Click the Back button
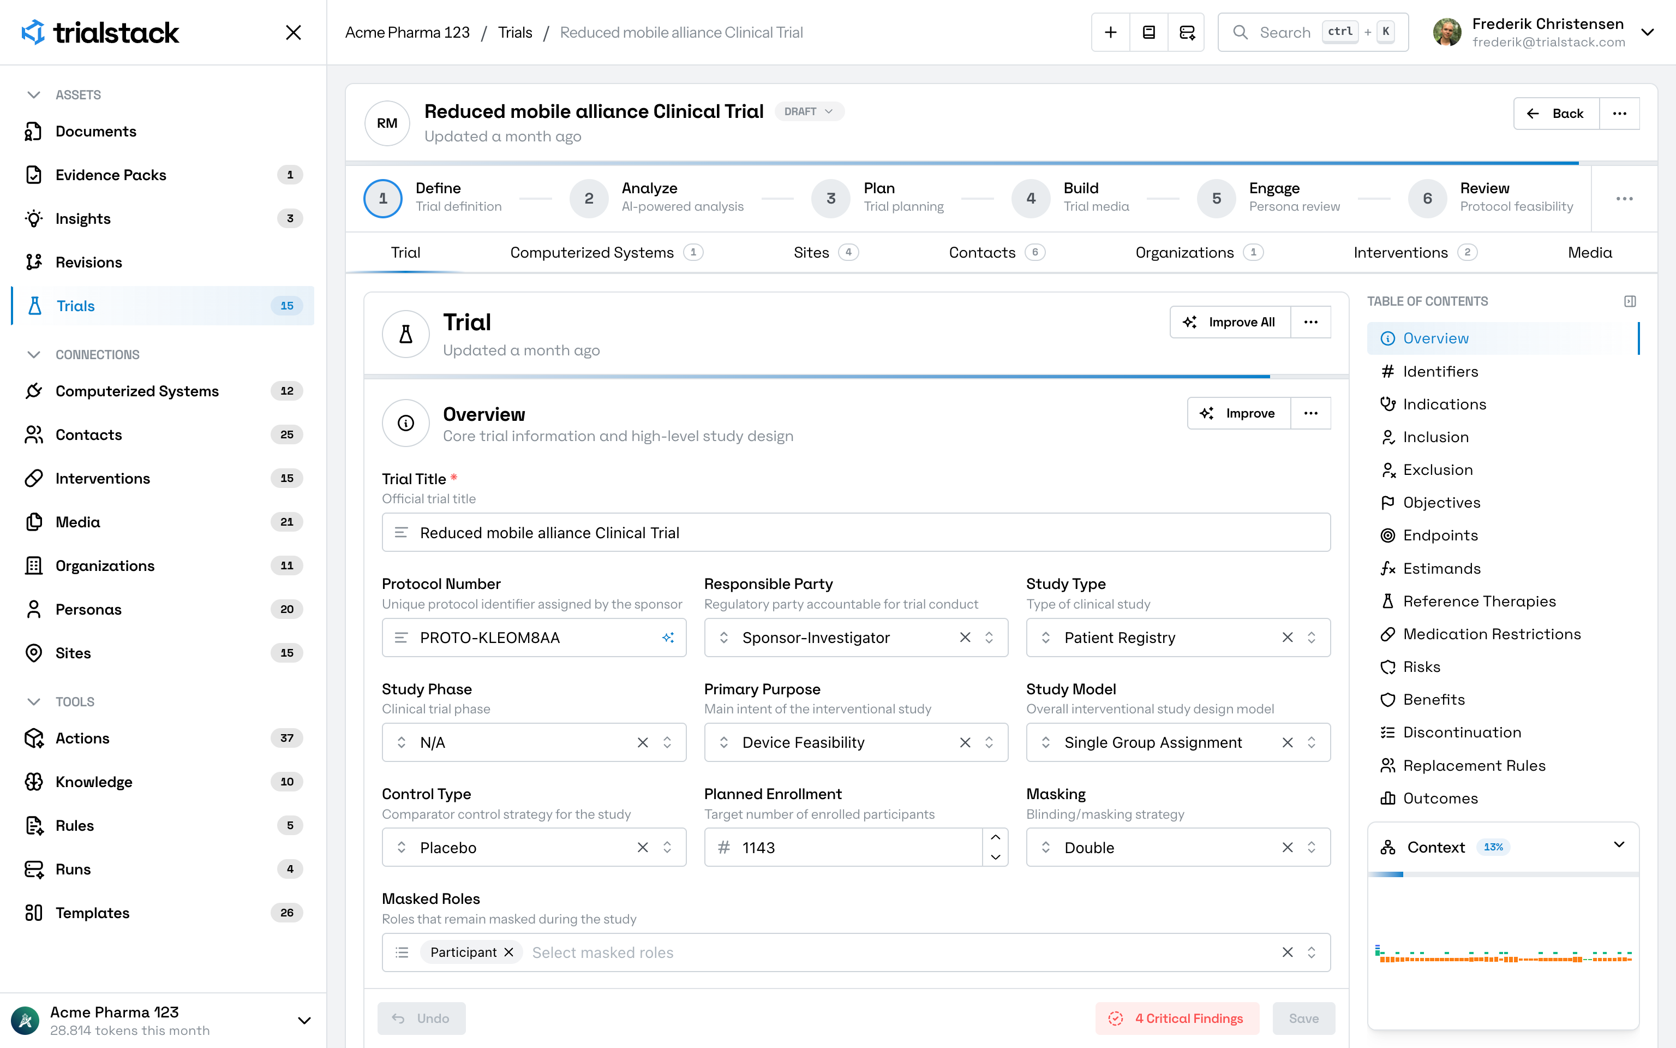 [x=1556, y=114]
